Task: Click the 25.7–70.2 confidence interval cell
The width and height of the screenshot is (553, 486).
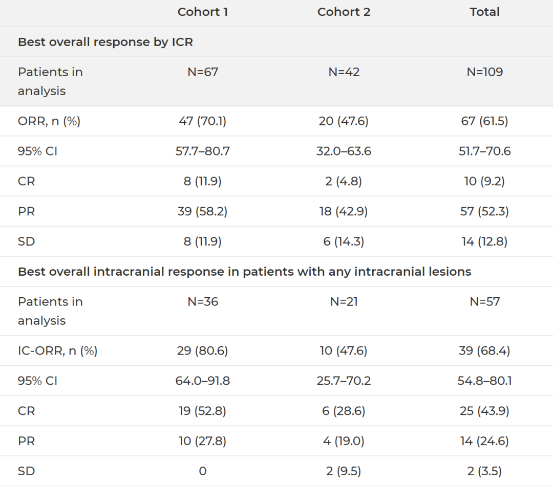Action: (344, 381)
